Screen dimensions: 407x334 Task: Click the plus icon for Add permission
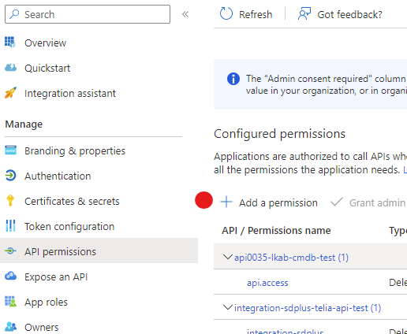coord(226,202)
